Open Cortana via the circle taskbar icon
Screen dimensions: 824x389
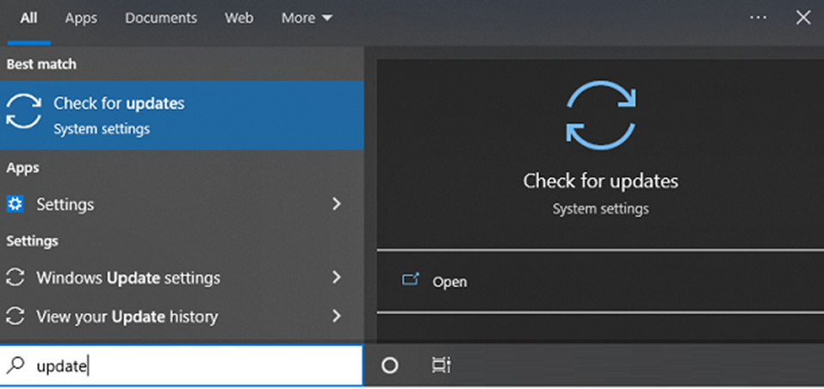point(390,366)
